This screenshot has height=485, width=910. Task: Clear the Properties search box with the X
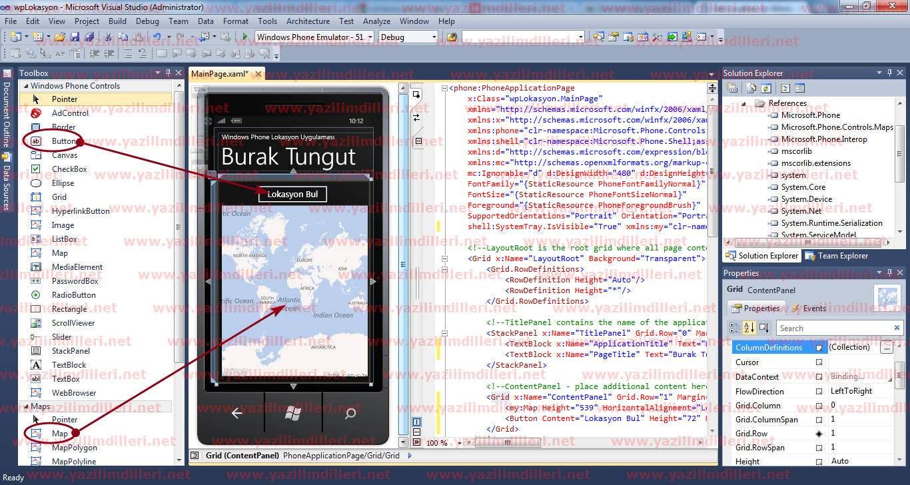pos(897,328)
